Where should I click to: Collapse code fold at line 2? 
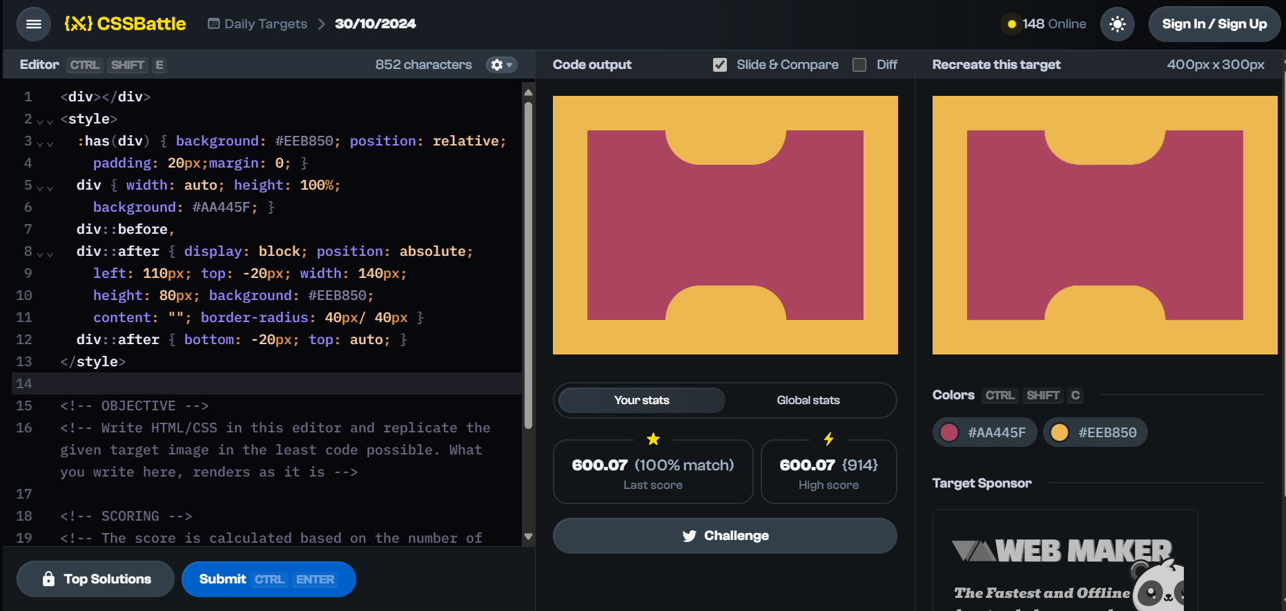coord(45,121)
